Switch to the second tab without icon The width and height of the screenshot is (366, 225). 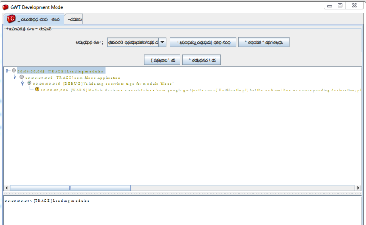(x=74, y=19)
